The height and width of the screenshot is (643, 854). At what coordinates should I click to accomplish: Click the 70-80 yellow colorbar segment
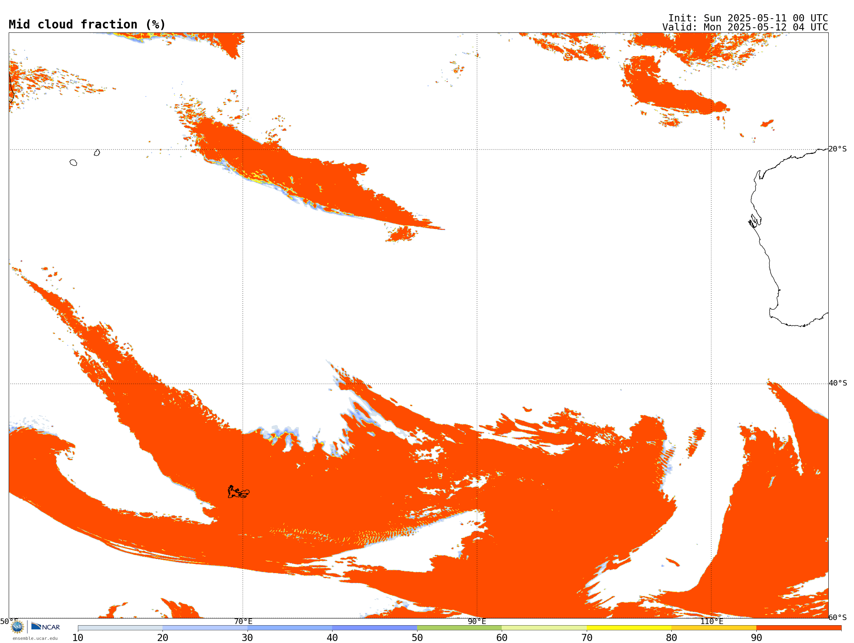click(629, 628)
